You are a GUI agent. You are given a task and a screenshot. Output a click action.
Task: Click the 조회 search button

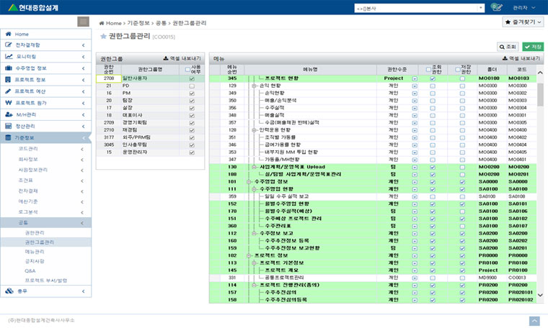point(508,46)
